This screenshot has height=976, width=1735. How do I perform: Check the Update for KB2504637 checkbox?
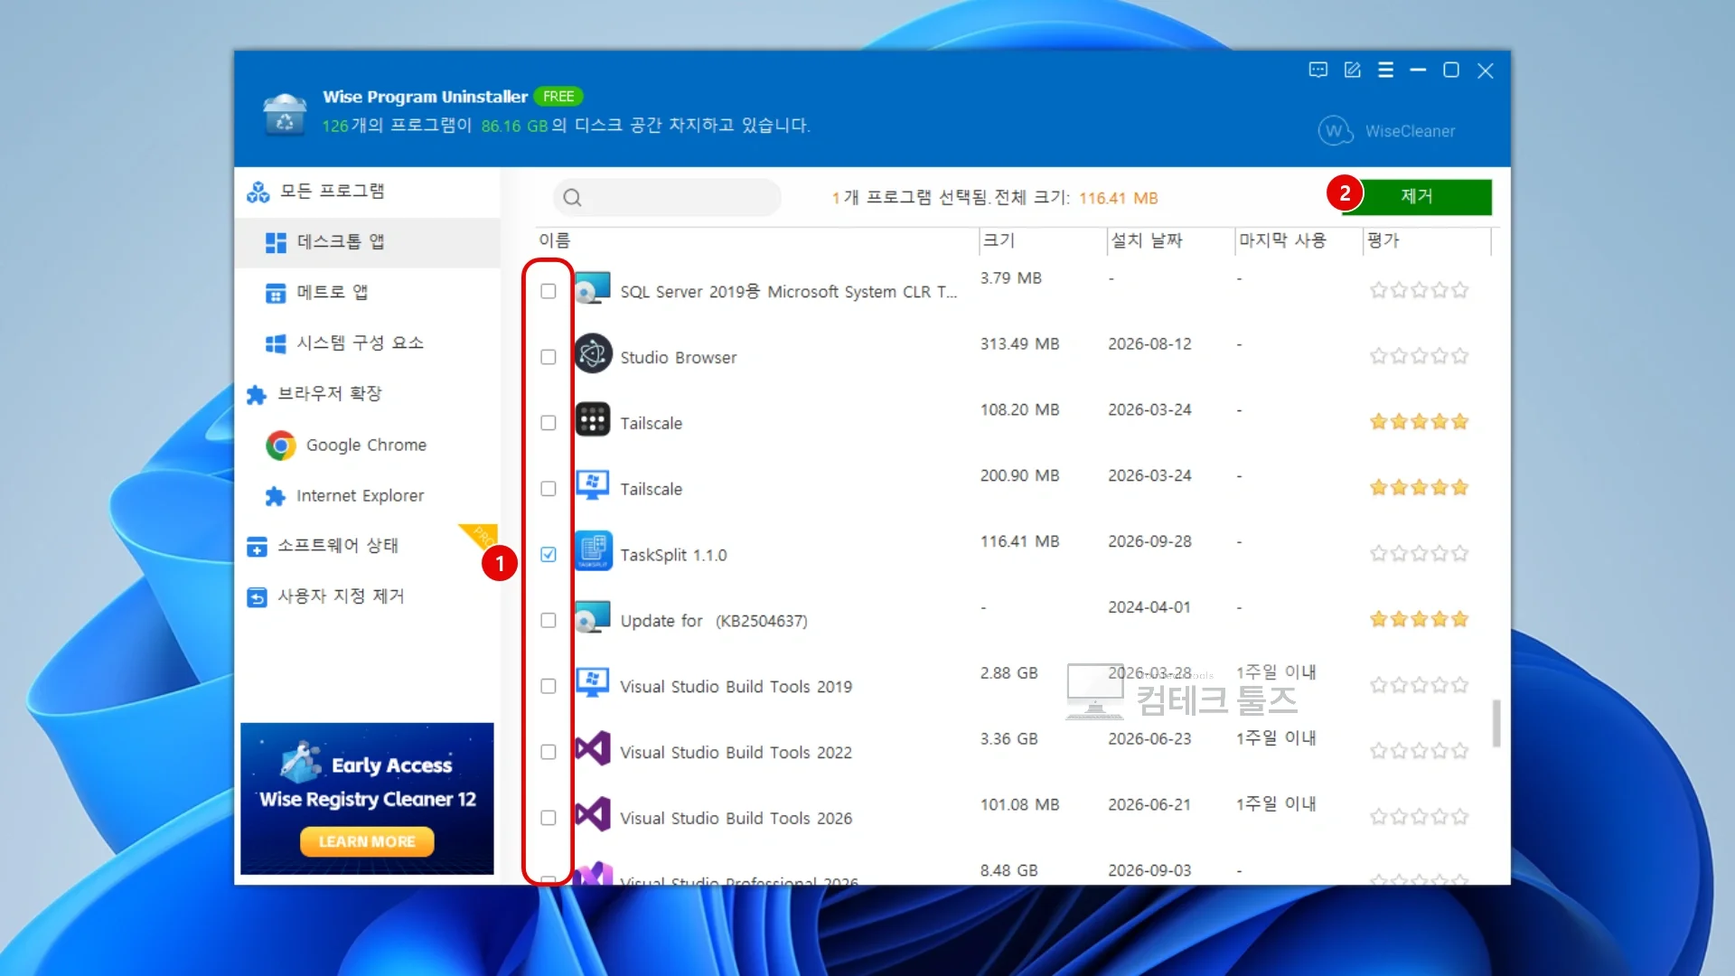click(549, 621)
